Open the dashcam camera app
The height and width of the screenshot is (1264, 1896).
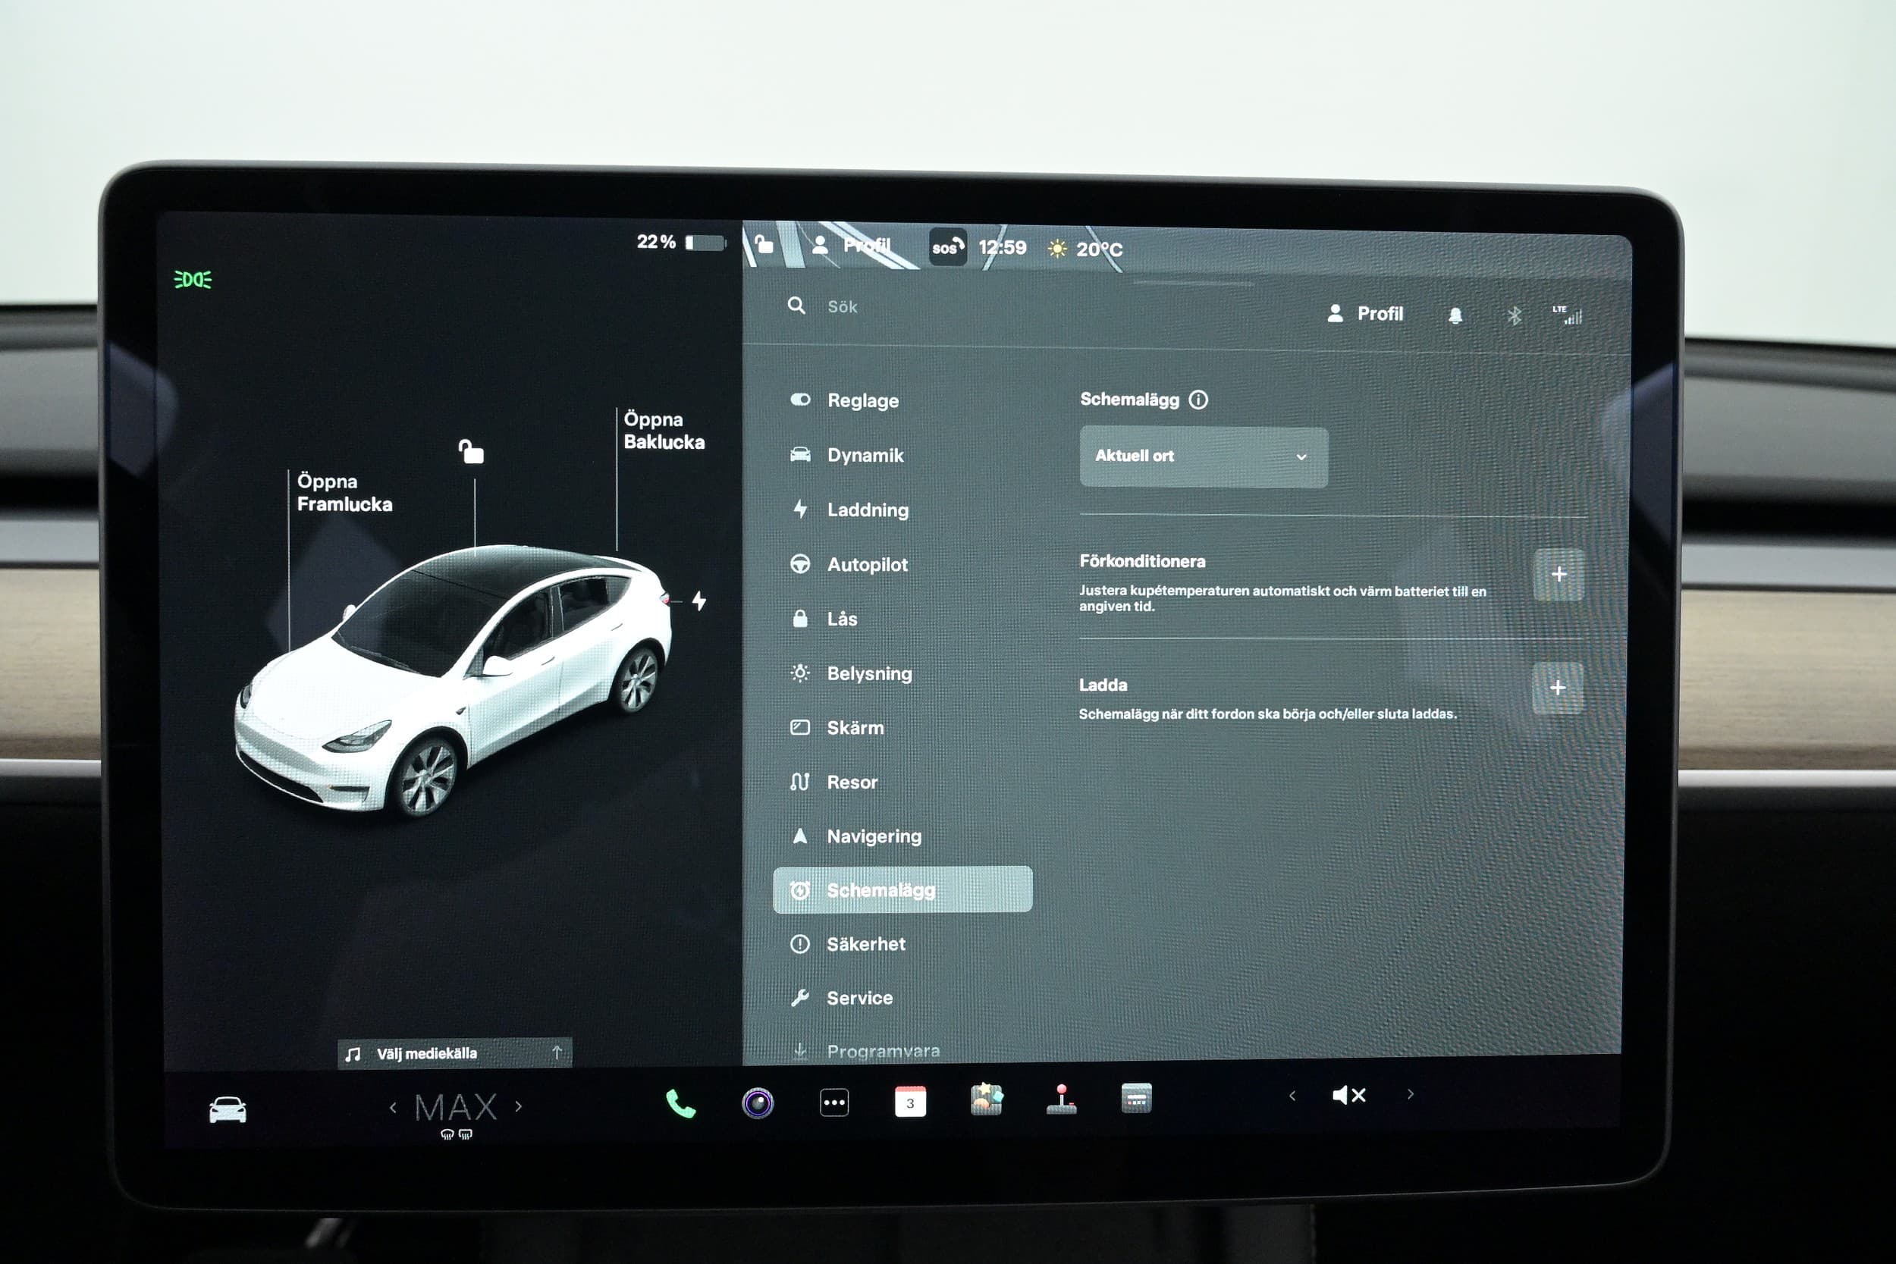click(758, 1102)
